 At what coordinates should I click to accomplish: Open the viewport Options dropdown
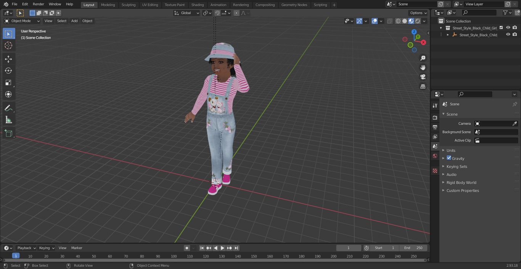418,13
